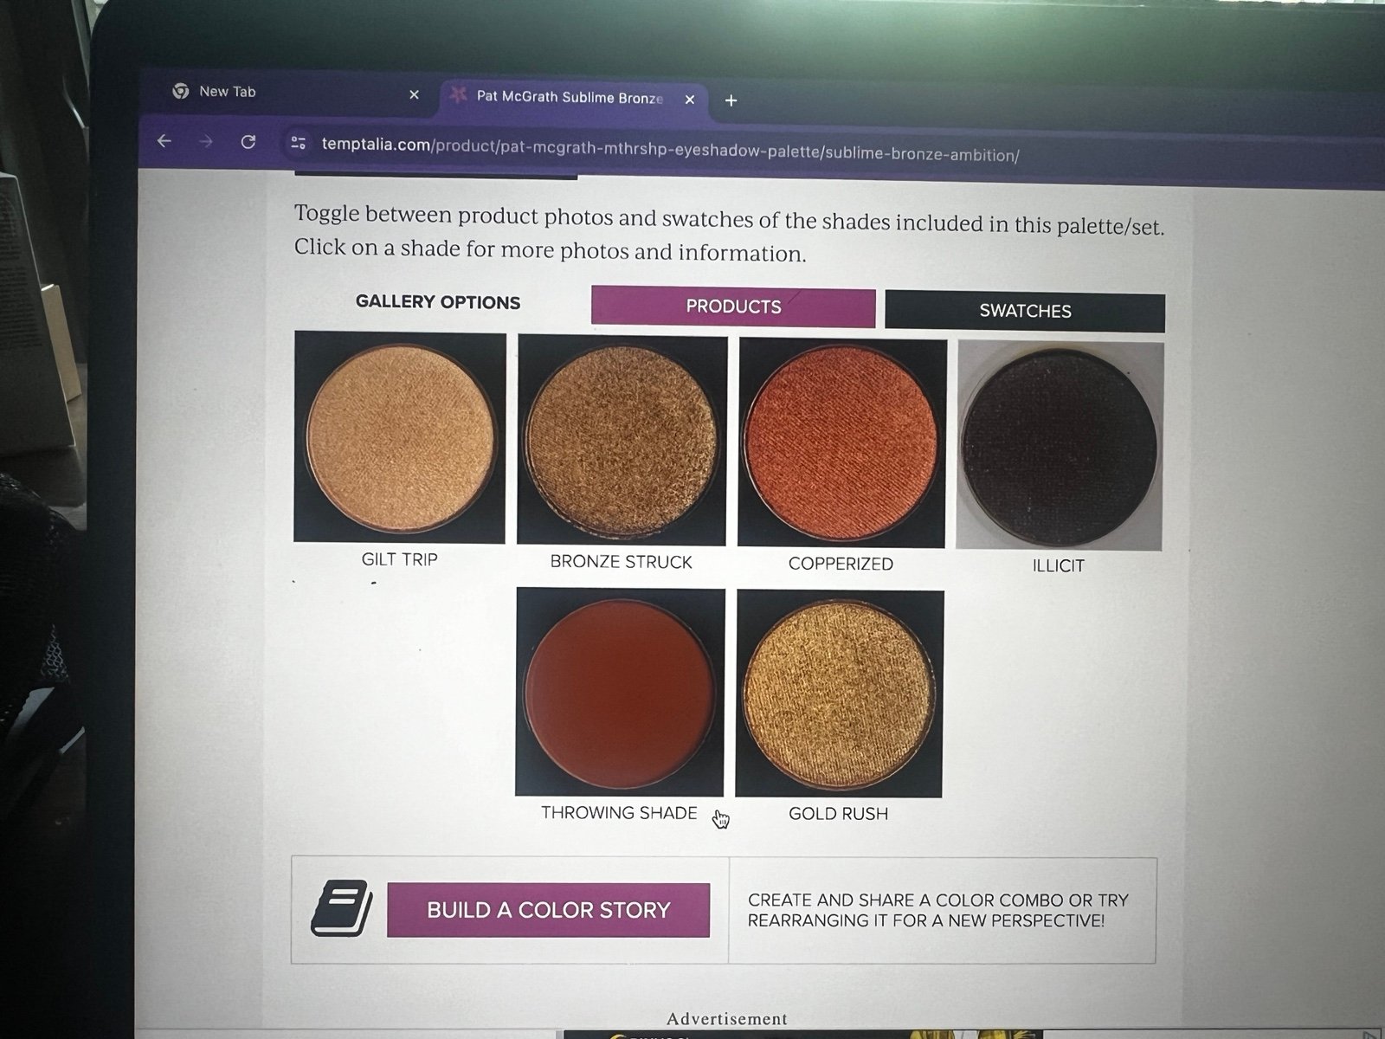
Task: Click the temptalia.com address bar
Action: [670, 149]
